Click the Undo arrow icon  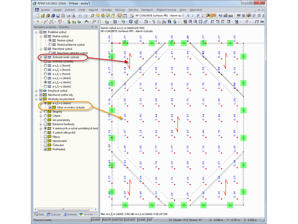pyautogui.click(x=80, y=16)
